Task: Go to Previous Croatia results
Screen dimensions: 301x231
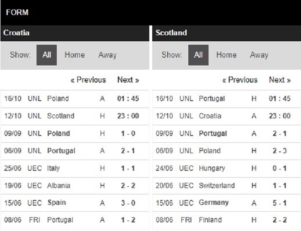Action: [88, 80]
